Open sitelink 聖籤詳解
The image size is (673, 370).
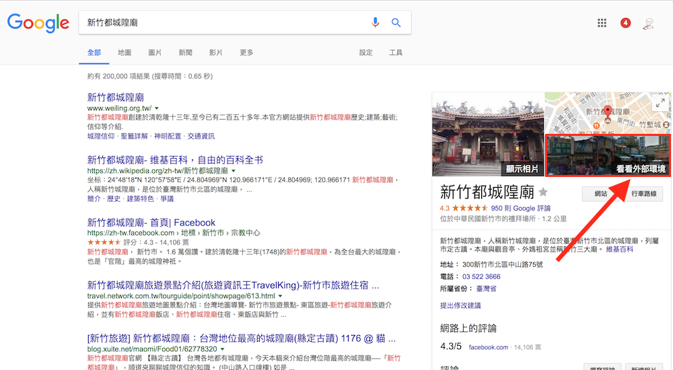135,136
